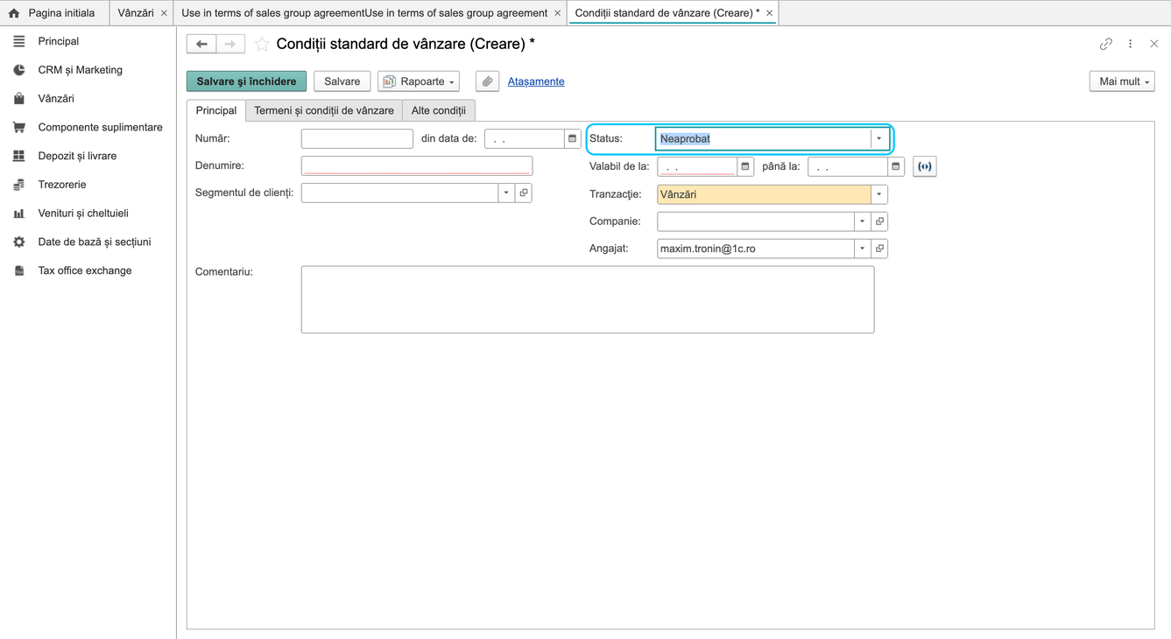The height and width of the screenshot is (639, 1171).
Task: Click Salvare și închidere button
Action: click(246, 81)
